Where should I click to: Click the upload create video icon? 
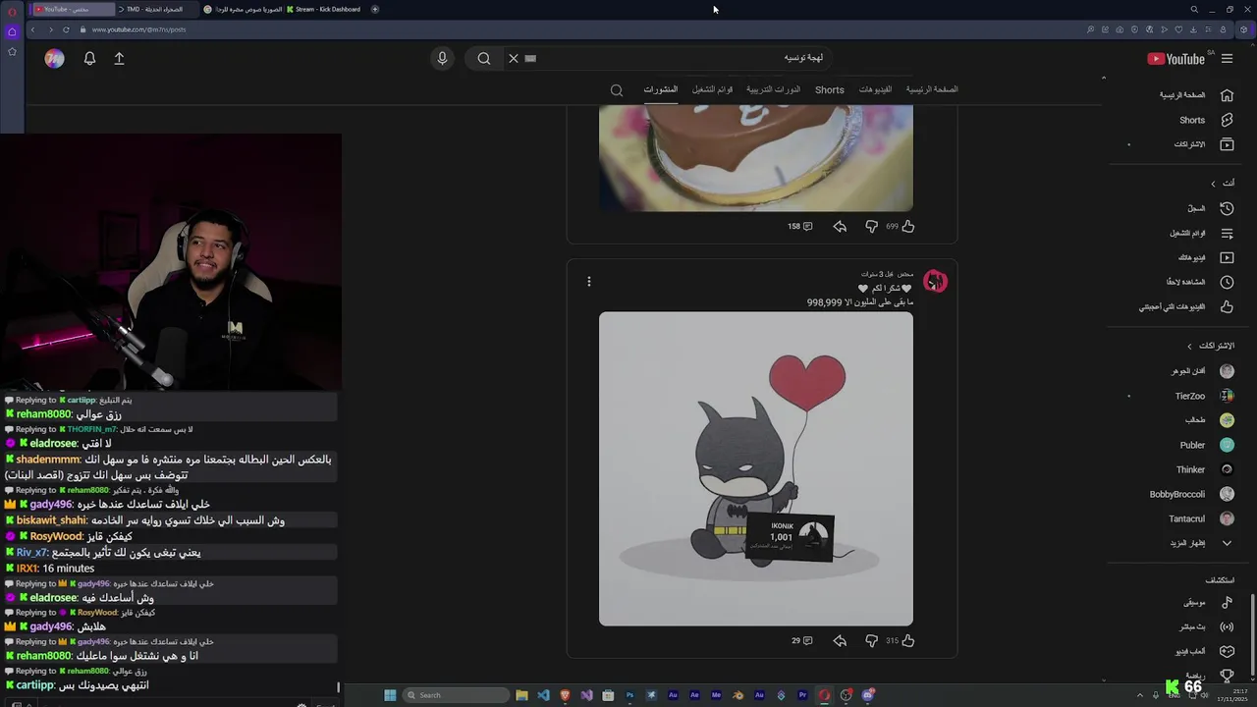coord(119,59)
